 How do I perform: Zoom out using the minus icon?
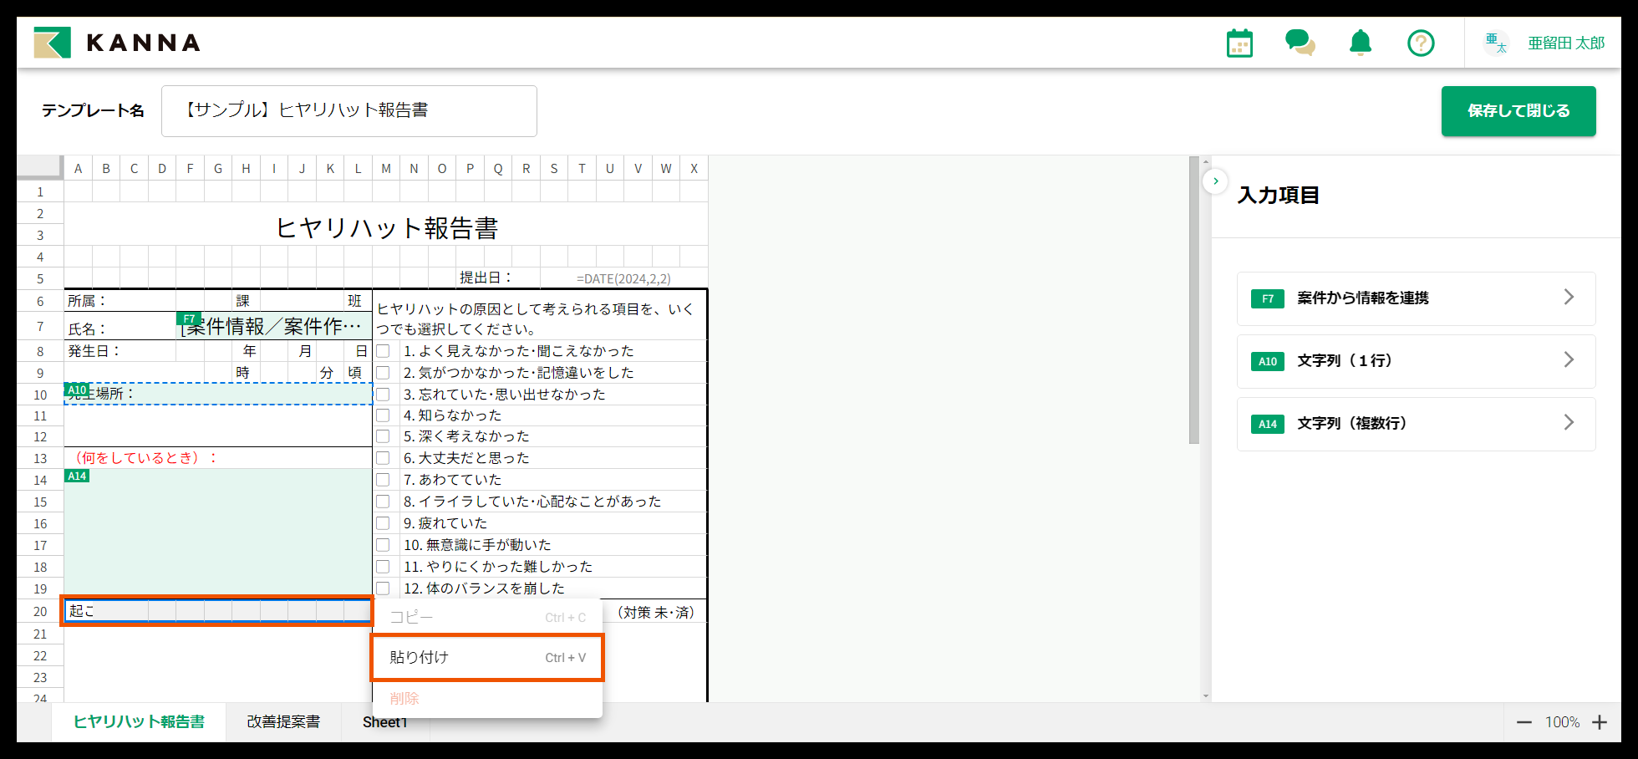tap(1524, 722)
